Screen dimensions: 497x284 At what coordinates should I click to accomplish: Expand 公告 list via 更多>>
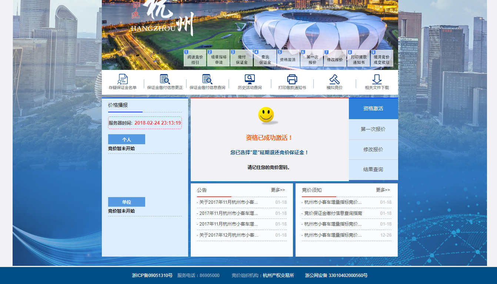point(278,190)
